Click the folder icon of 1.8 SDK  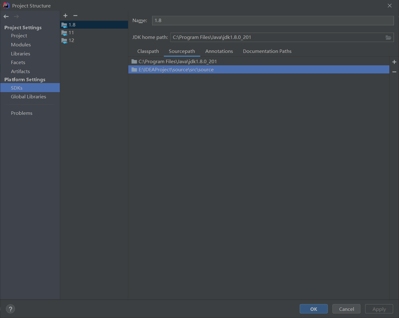pos(64,25)
